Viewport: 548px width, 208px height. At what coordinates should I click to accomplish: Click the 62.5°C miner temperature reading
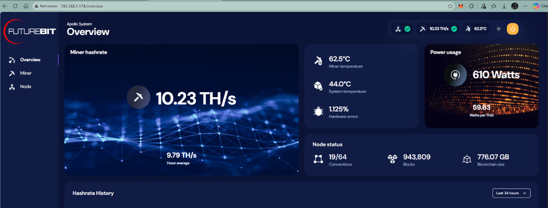pos(340,59)
